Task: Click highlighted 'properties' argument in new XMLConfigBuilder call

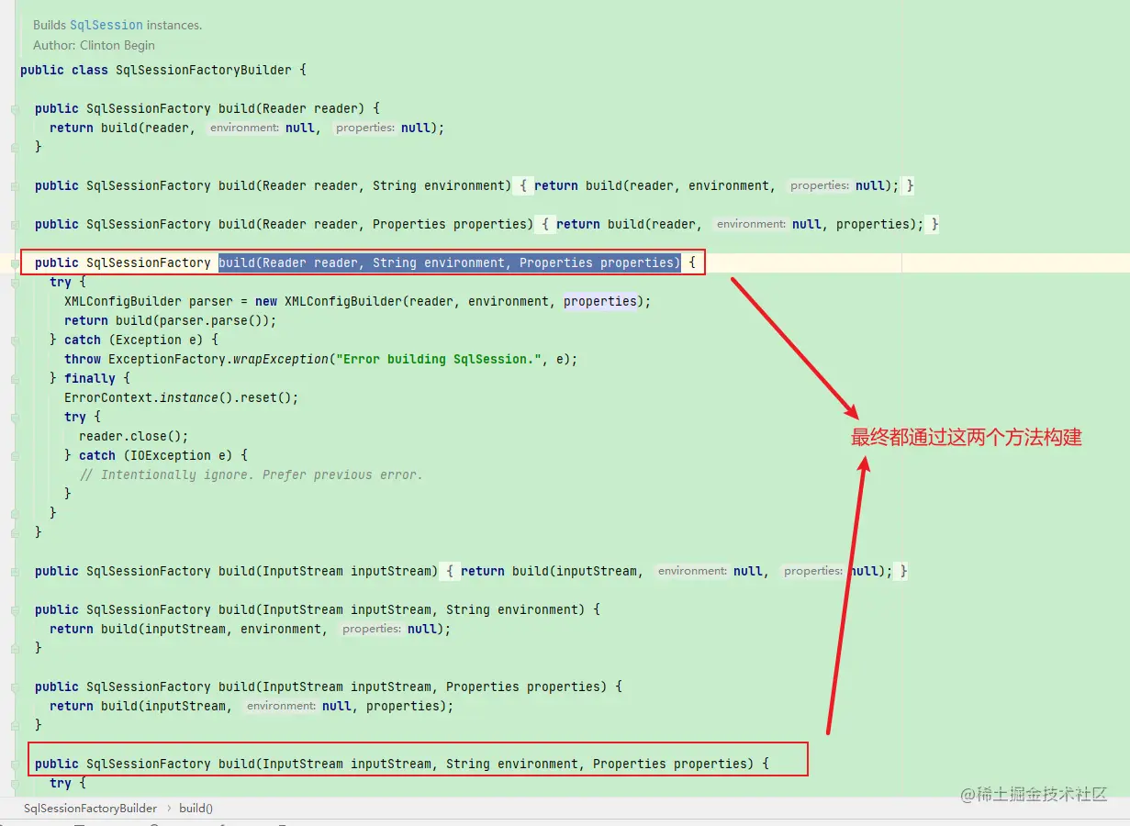Action: click(600, 301)
